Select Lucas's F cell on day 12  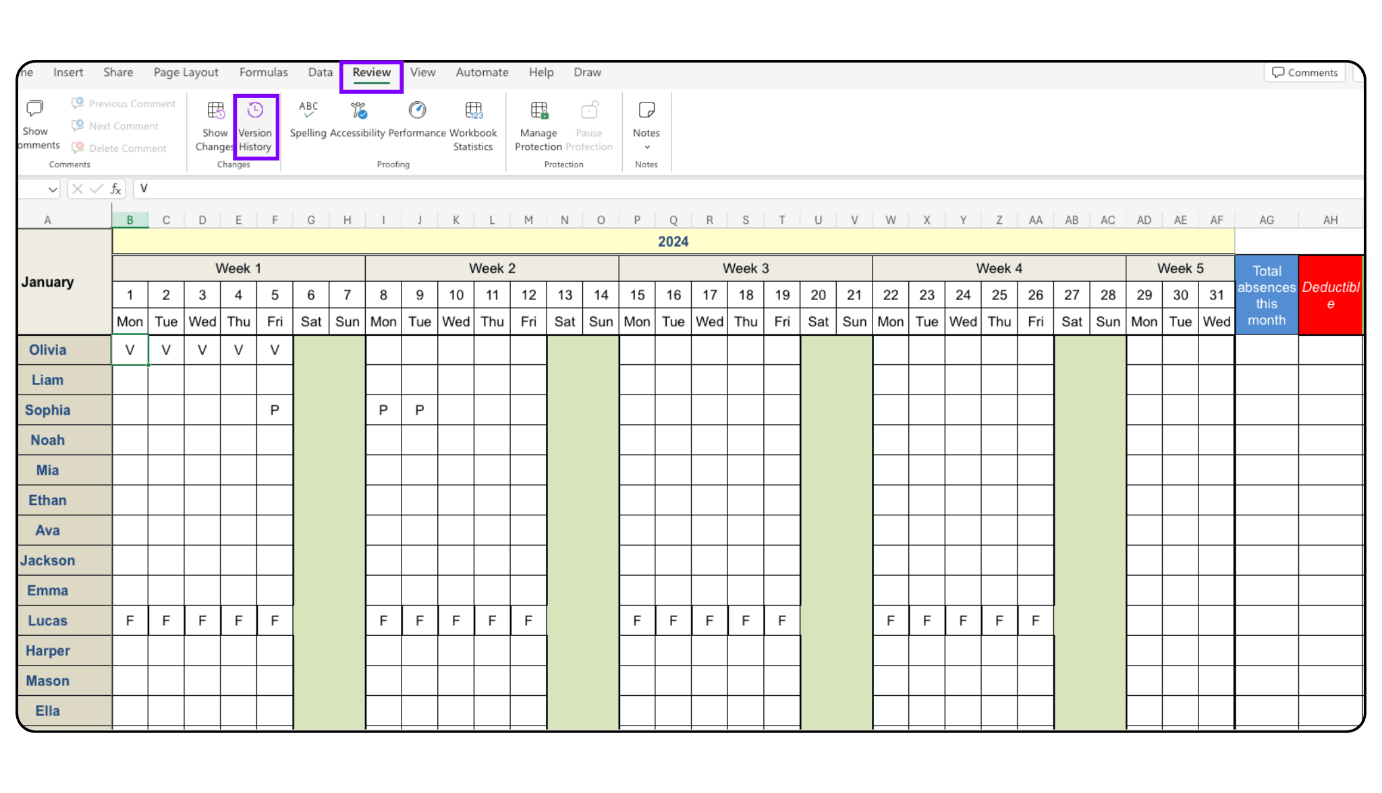coord(528,620)
